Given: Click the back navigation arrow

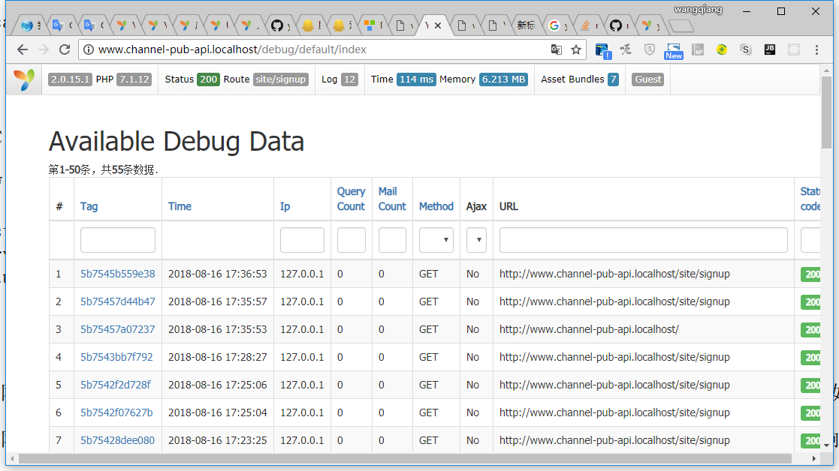Looking at the screenshot, I should coord(23,49).
